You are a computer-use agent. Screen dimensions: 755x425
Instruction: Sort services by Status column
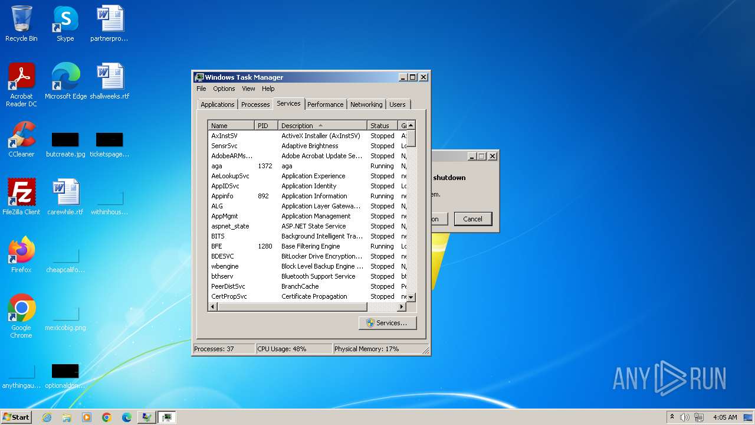coord(383,126)
